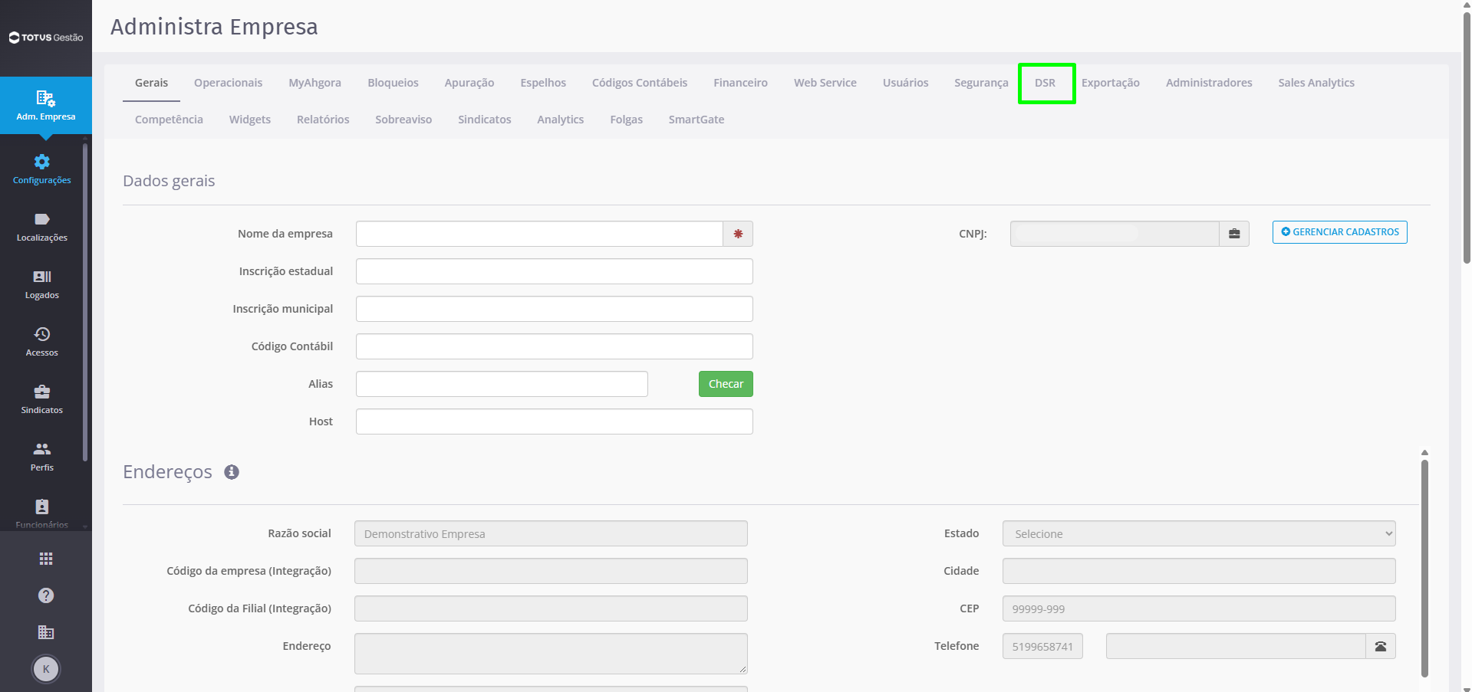Open the help question mark icon
The width and height of the screenshot is (1472, 692).
[x=46, y=595]
